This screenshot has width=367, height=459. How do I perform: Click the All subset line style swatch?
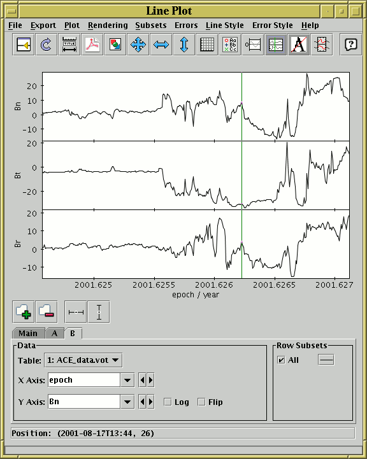click(x=326, y=360)
